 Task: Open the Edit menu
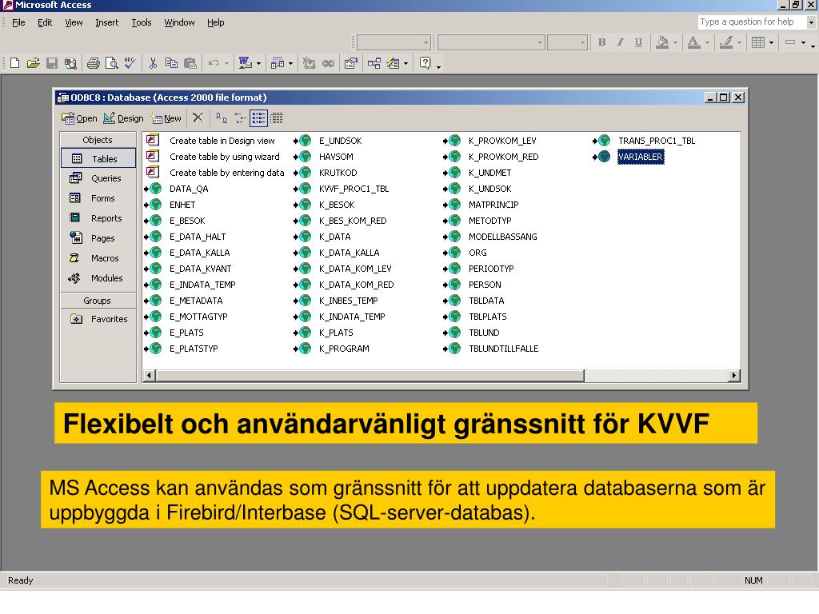pos(45,22)
